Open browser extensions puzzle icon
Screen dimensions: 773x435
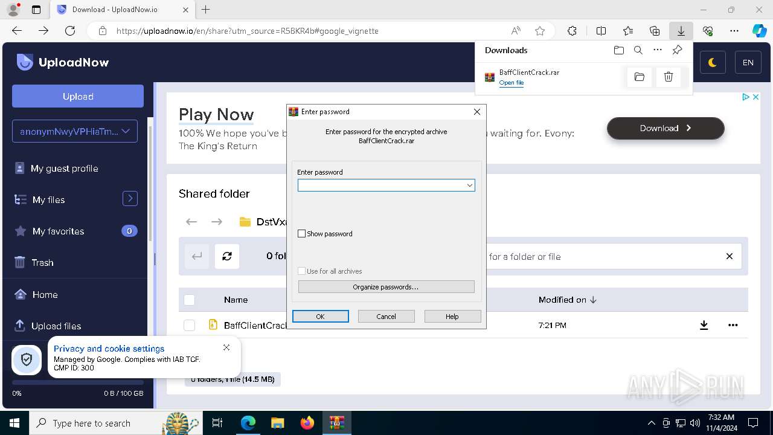click(x=572, y=31)
